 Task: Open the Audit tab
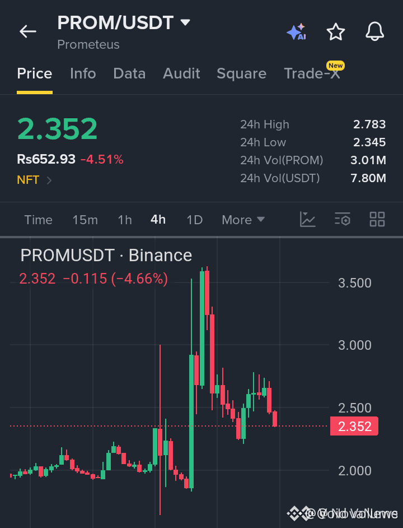pyautogui.click(x=182, y=73)
